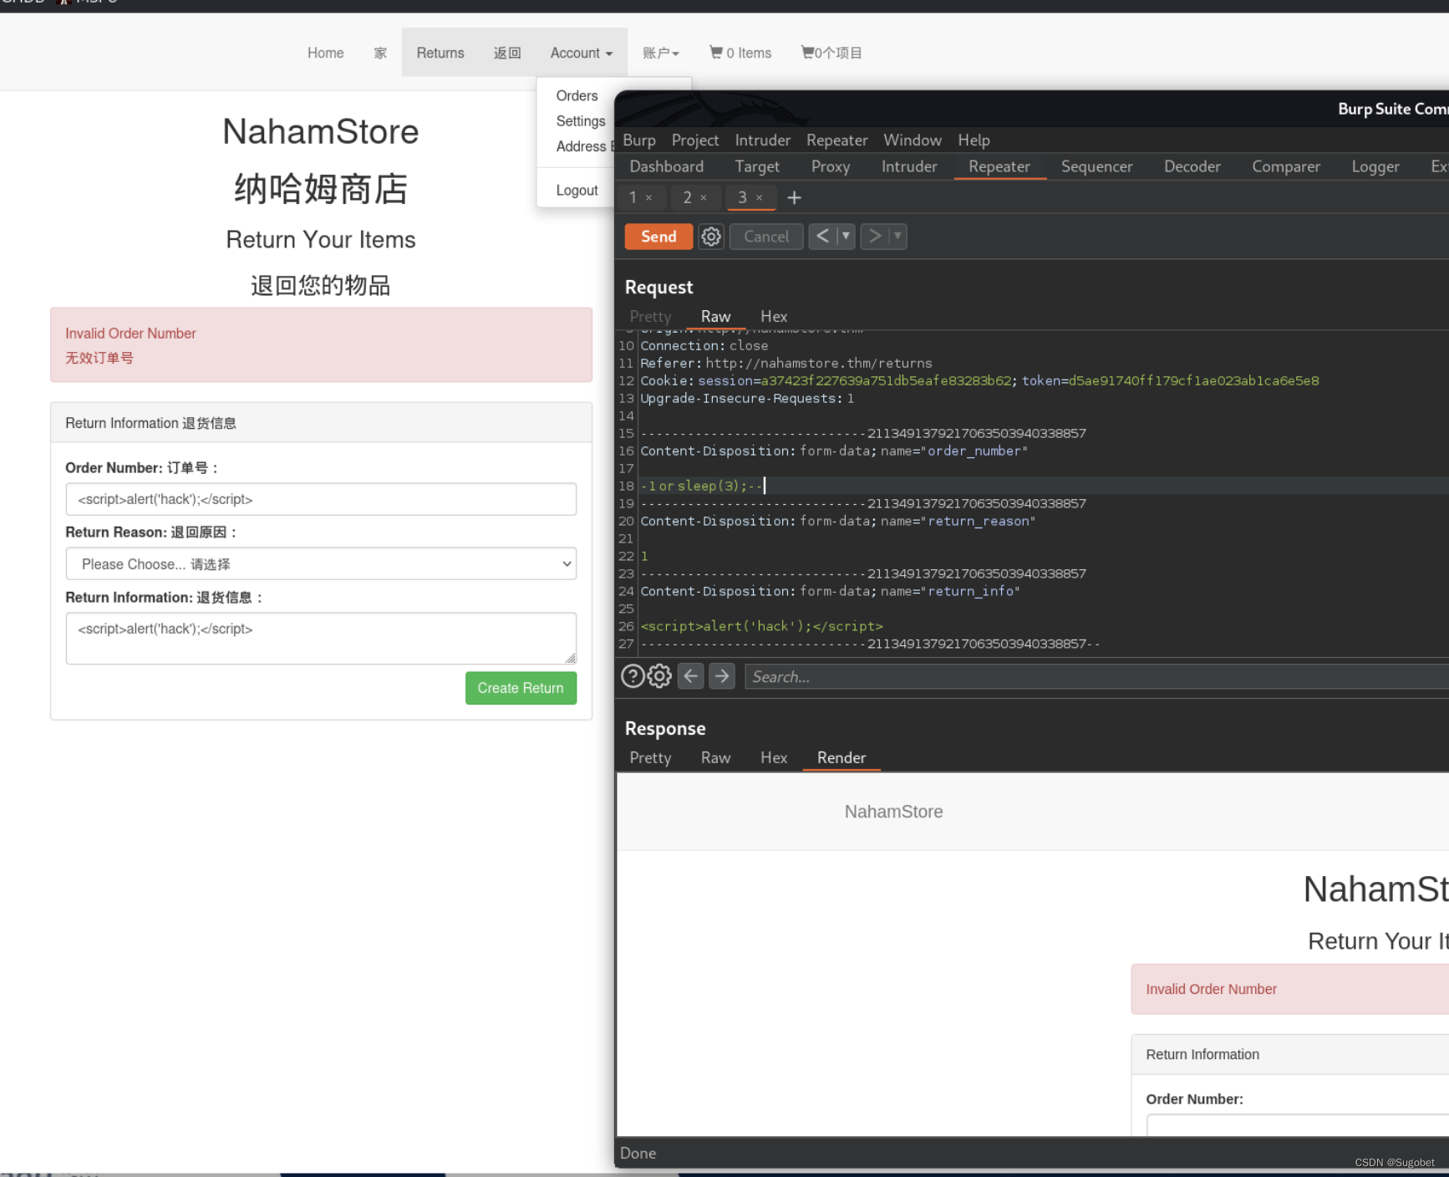Click the Burp request Search field
Screen dimensions: 1449x1177
(x=1096, y=677)
